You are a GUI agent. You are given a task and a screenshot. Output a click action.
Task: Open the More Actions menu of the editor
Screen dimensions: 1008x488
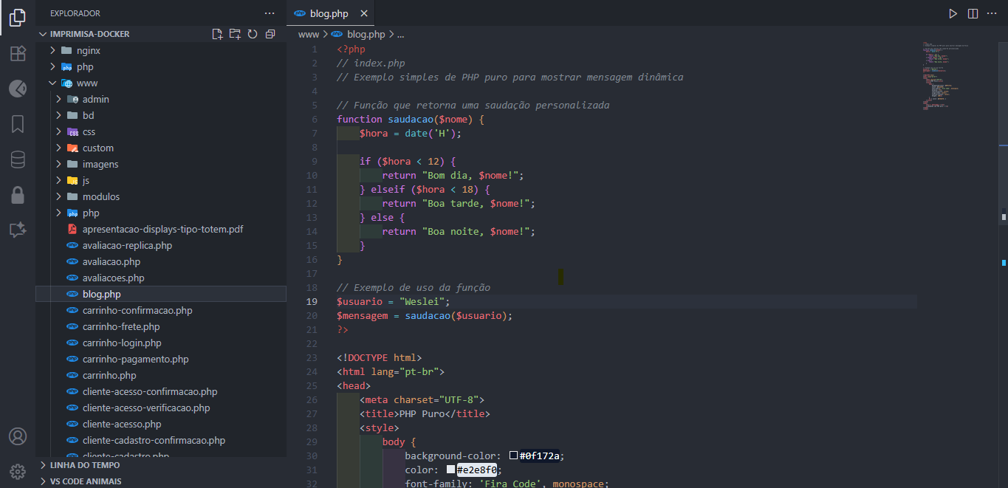(x=992, y=13)
